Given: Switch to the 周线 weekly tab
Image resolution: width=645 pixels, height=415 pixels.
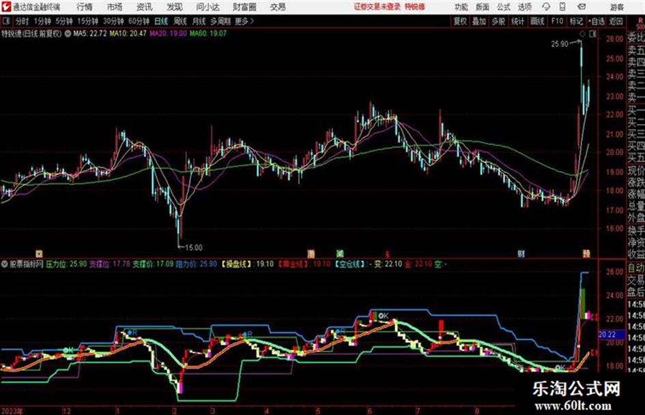Looking at the screenshot, I should click(x=180, y=21).
